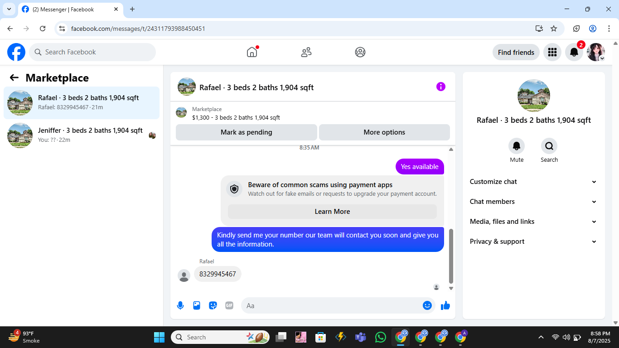Open a new browser tab

click(x=132, y=9)
